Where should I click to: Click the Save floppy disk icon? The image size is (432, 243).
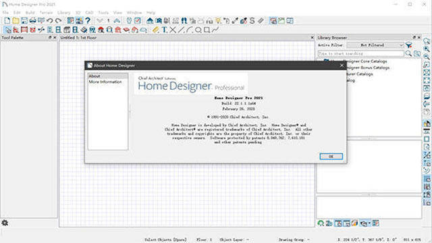click(x=24, y=21)
